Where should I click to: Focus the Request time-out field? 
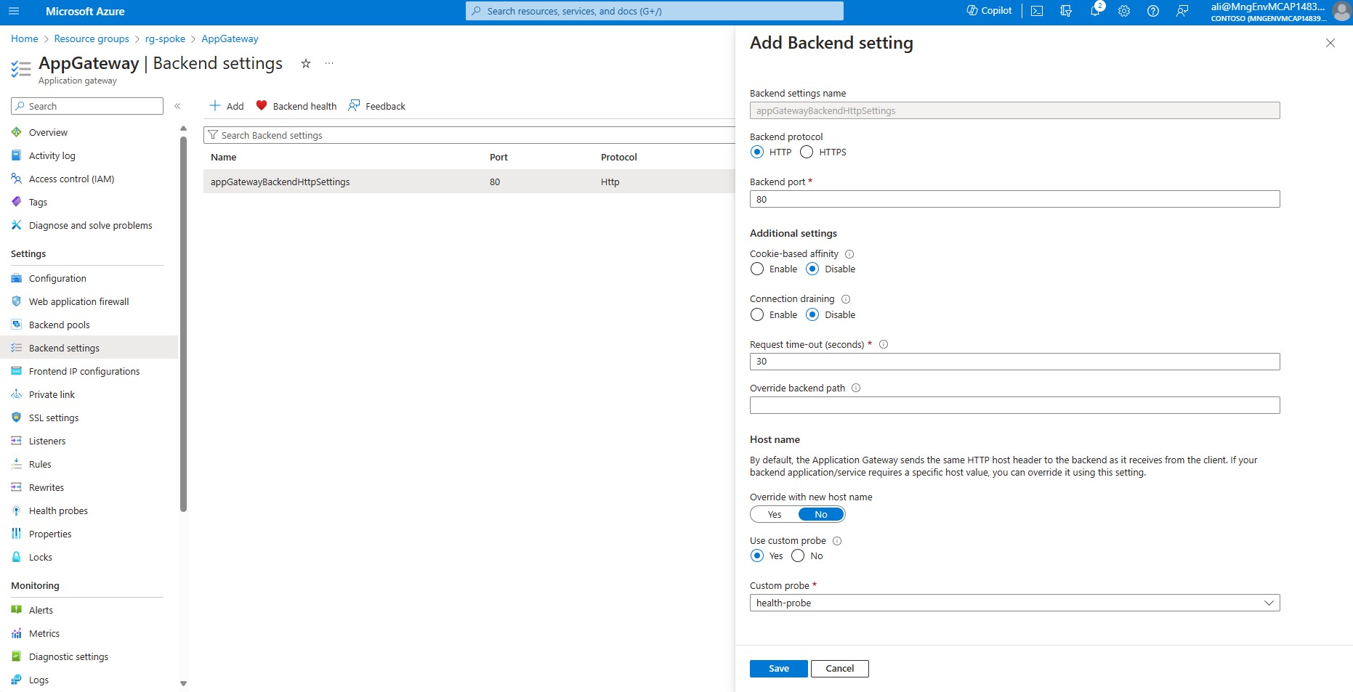coord(1014,362)
